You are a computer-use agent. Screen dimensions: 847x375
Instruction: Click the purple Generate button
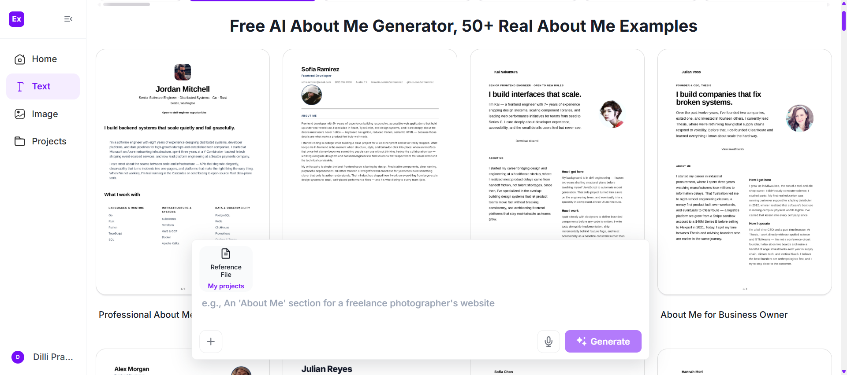[603, 342]
